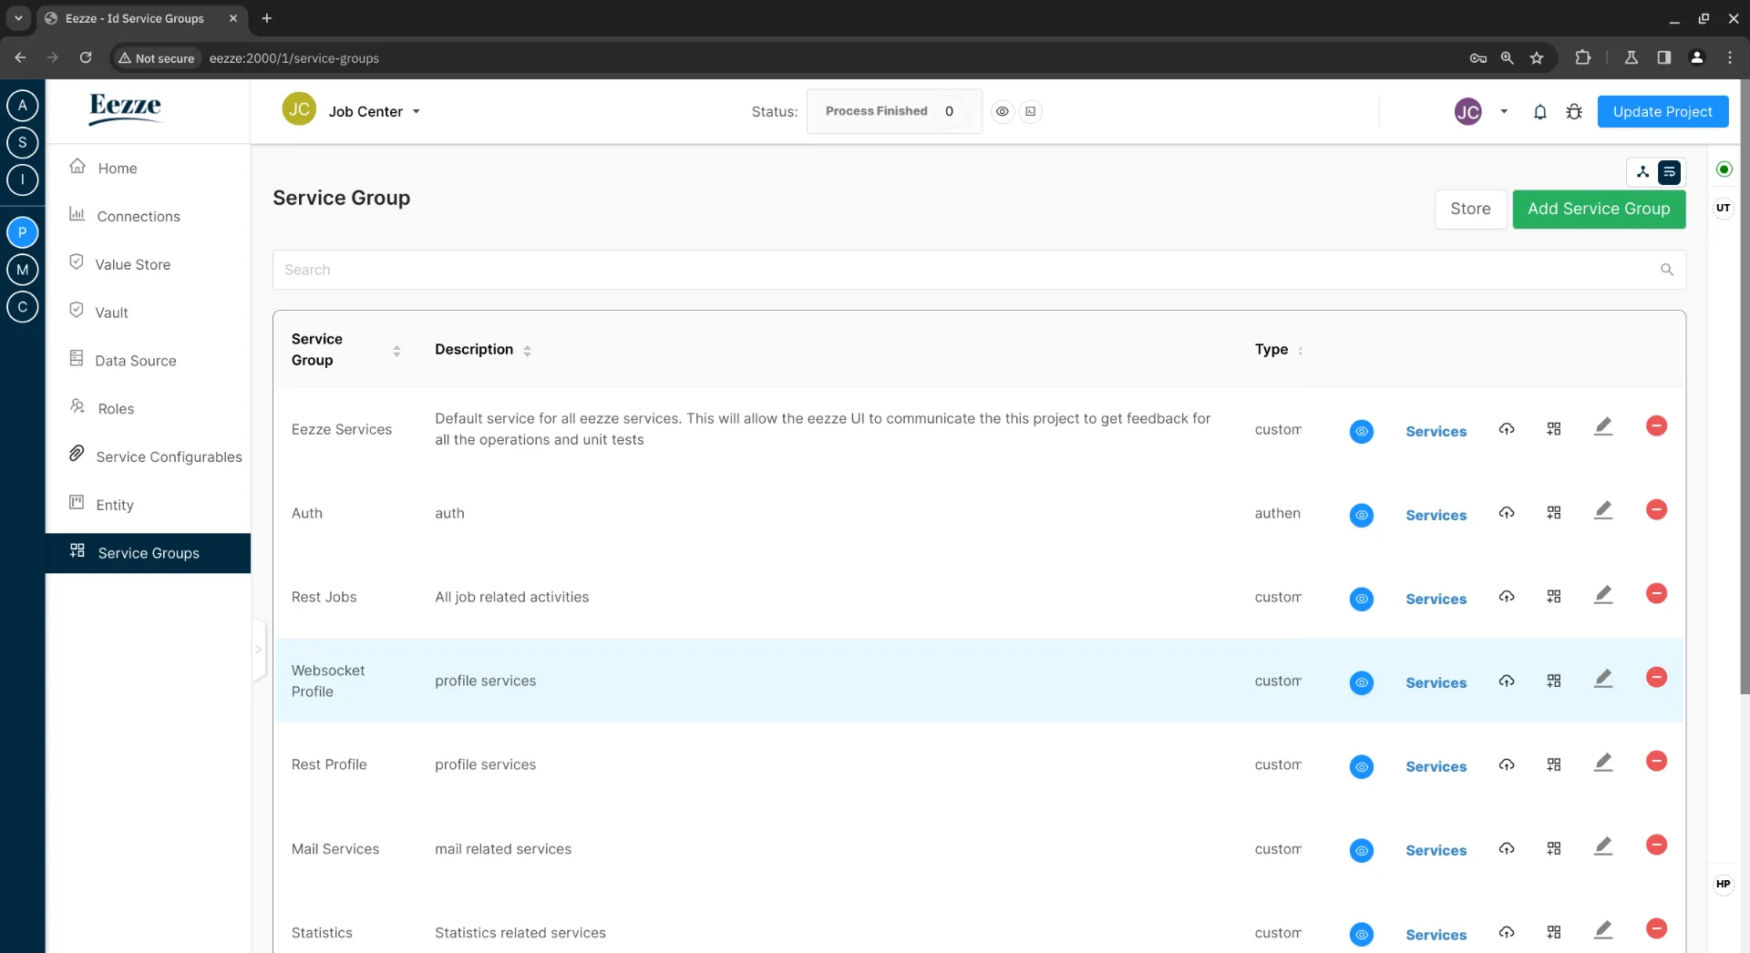Toggle the eye icon for Mail Services row
The image size is (1750, 953).
pyautogui.click(x=1362, y=850)
